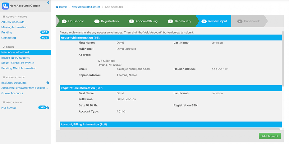Click the New Accounts Center logo icon
The height and width of the screenshot is (144, 289).
pyautogui.click(x=5, y=6)
